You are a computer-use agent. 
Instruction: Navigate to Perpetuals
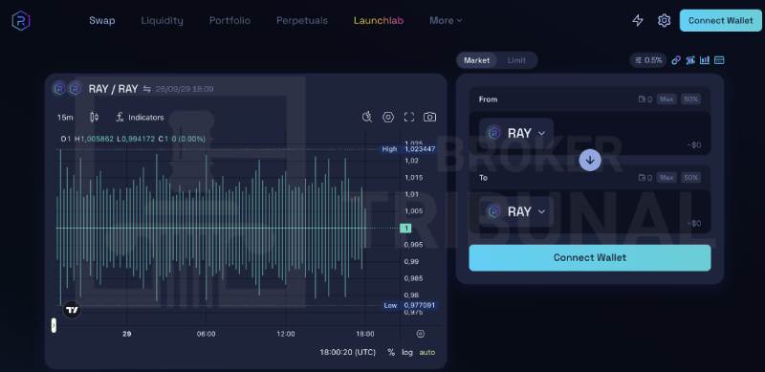pyautogui.click(x=302, y=20)
